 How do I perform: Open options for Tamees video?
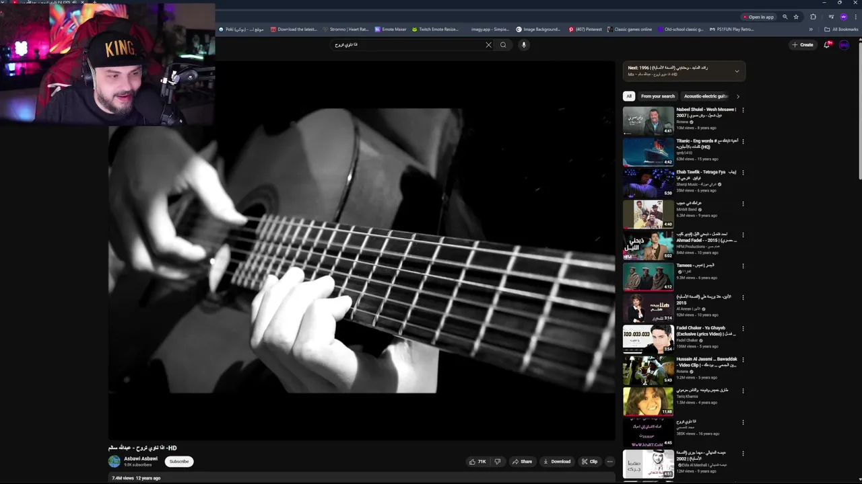pos(743,266)
